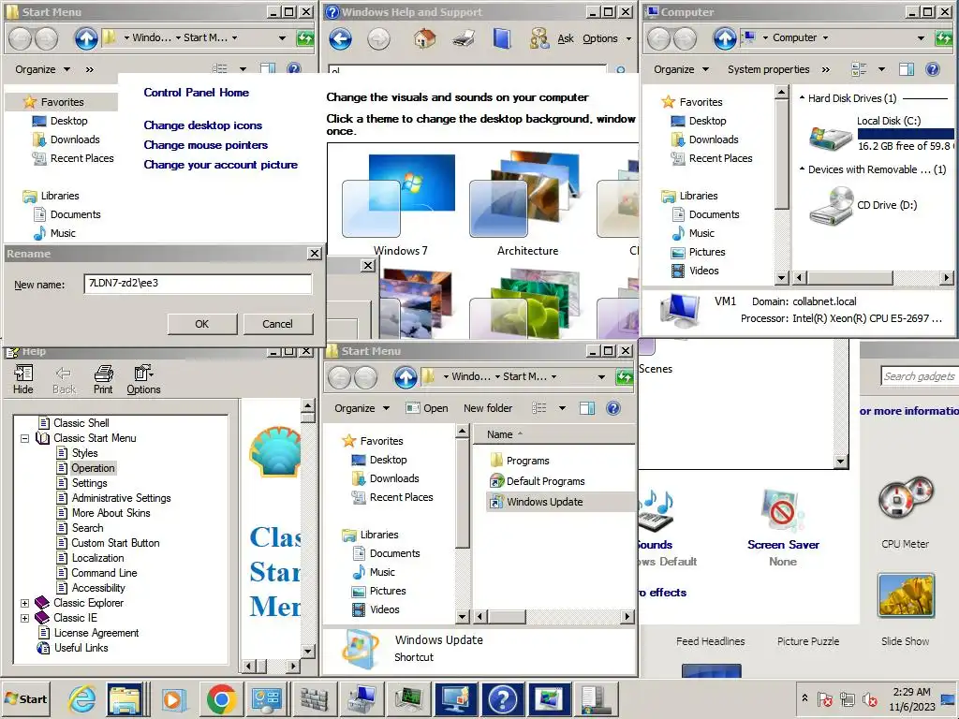Go back in Windows Help and Support

point(341,39)
